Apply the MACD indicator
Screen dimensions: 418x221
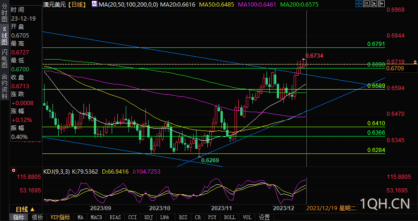96,217
